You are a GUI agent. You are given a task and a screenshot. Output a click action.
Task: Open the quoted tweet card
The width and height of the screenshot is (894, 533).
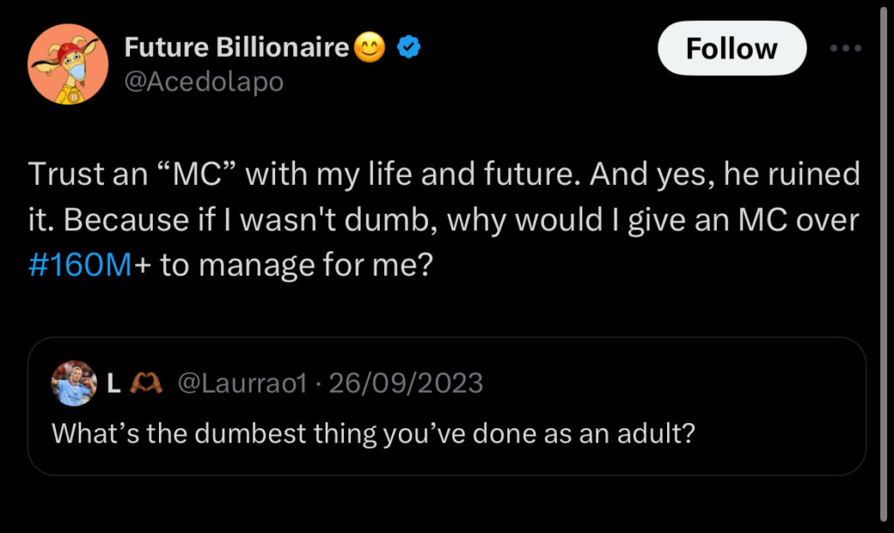[447, 407]
